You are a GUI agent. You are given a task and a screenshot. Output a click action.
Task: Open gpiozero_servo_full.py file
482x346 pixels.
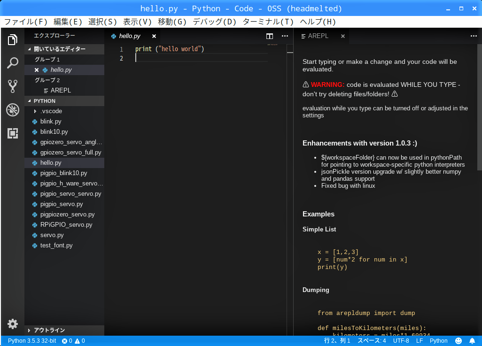click(64, 153)
